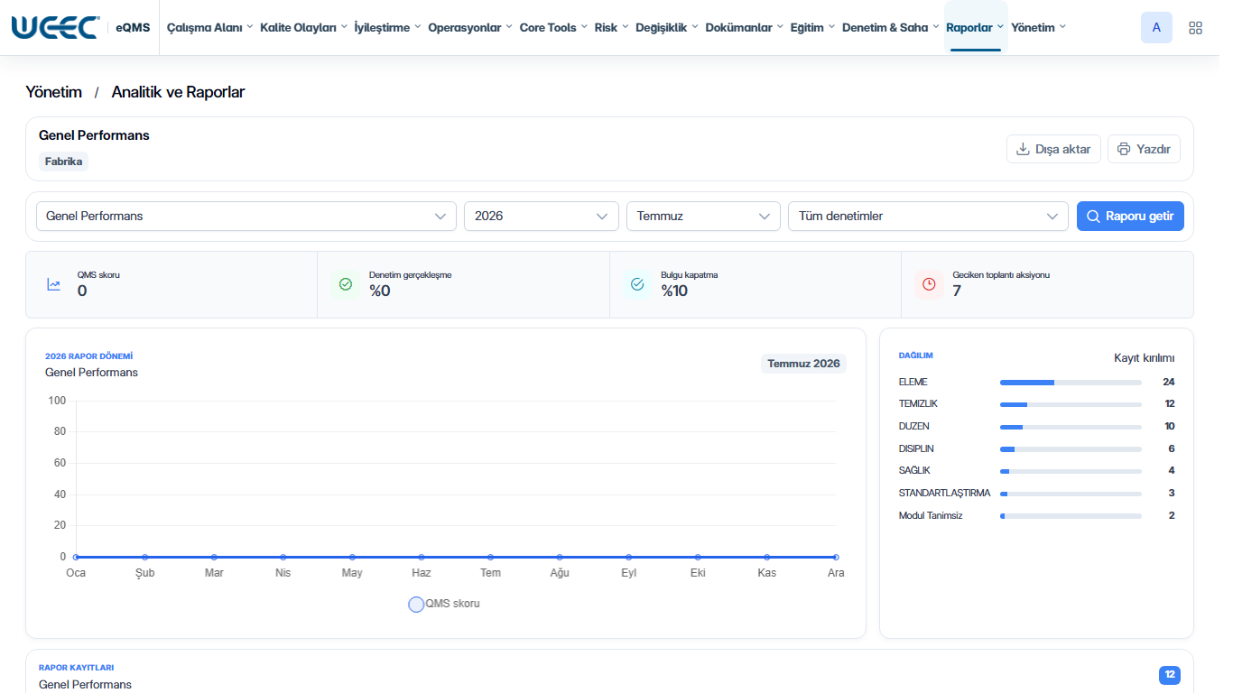The height and width of the screenshot is (693, 1233).
Task: Expand the Temmuz month dropdown
Action: 703,217
